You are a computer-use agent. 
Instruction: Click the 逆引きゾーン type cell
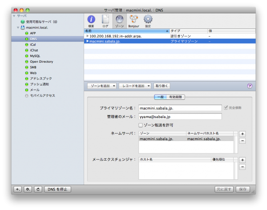point(181,36)
